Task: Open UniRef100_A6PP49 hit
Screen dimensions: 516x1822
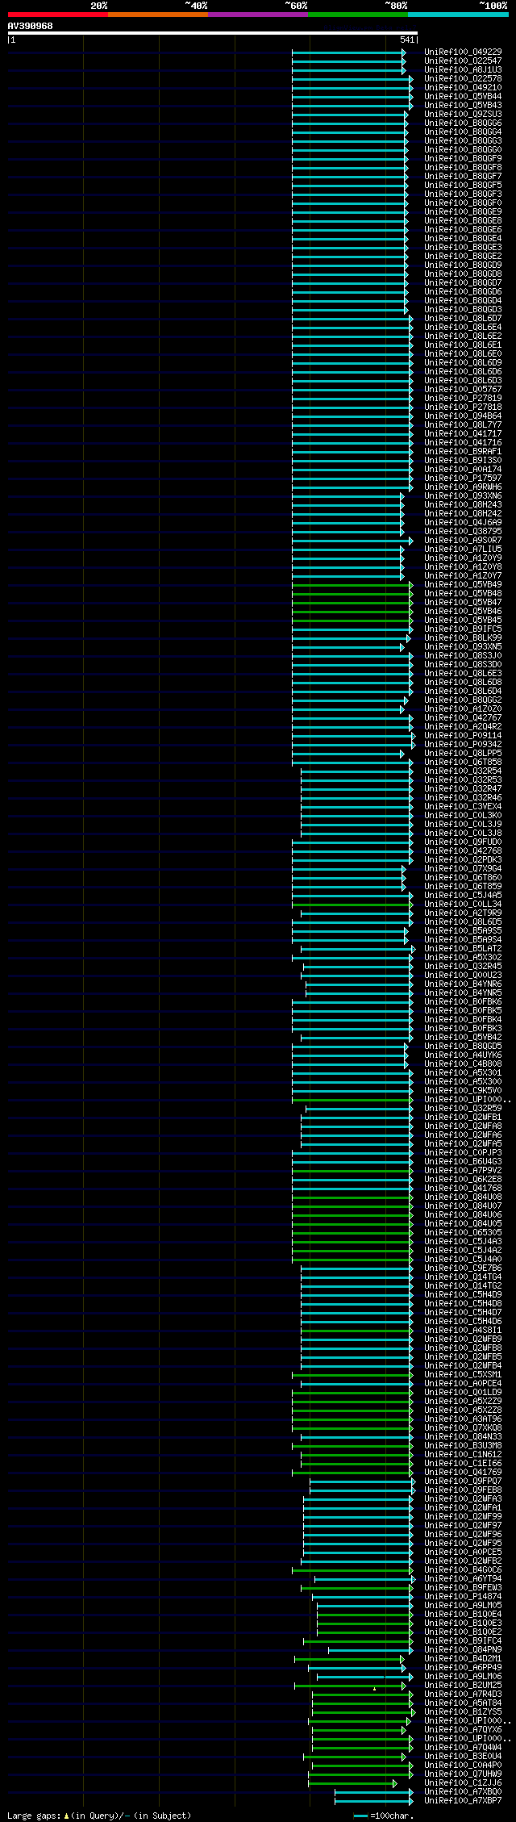Action: (x=463, y=1668)
